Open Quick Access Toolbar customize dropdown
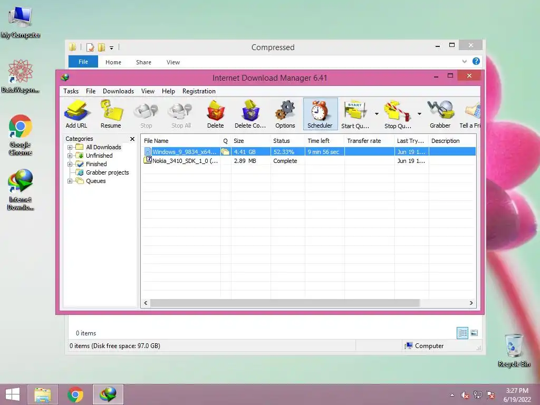The width and height of the screenshot is (540, 405). (x=112, y=48)
